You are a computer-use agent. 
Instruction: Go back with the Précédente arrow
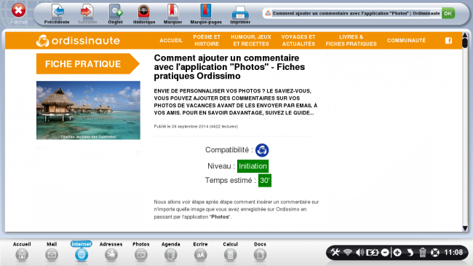(57, 14)
